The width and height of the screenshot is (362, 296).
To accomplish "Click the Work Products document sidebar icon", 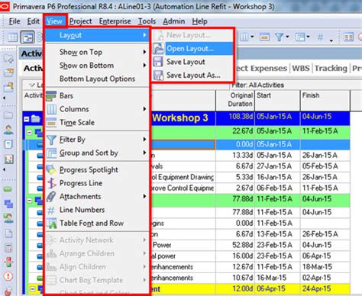I will pos(8,233).
